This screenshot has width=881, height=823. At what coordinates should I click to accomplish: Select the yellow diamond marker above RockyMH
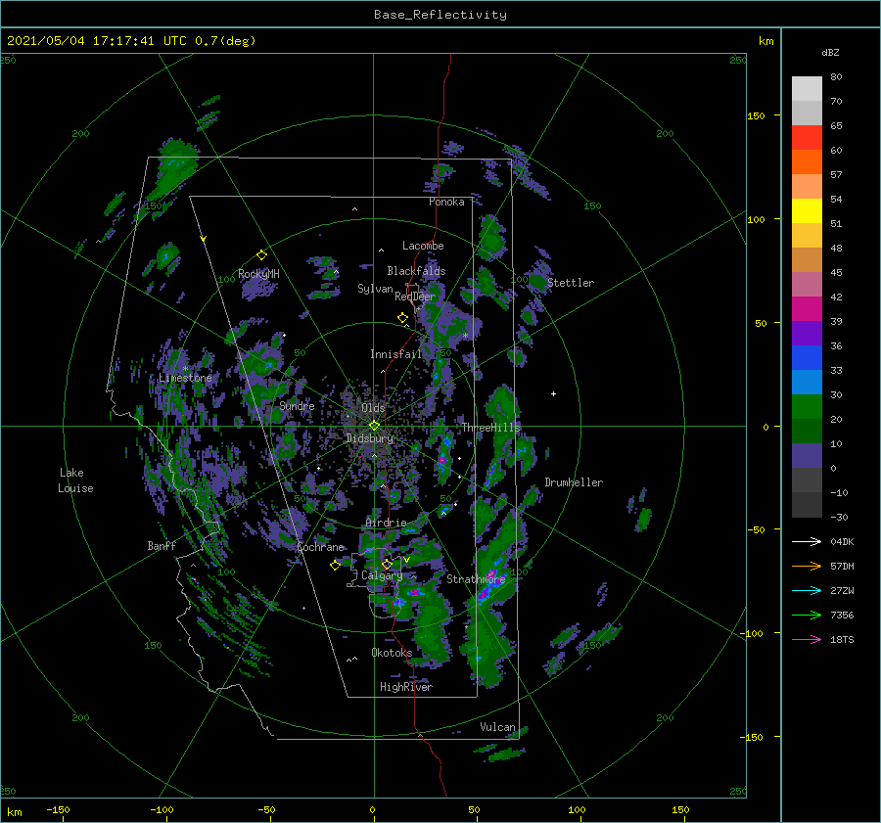(x=261, y=255)
